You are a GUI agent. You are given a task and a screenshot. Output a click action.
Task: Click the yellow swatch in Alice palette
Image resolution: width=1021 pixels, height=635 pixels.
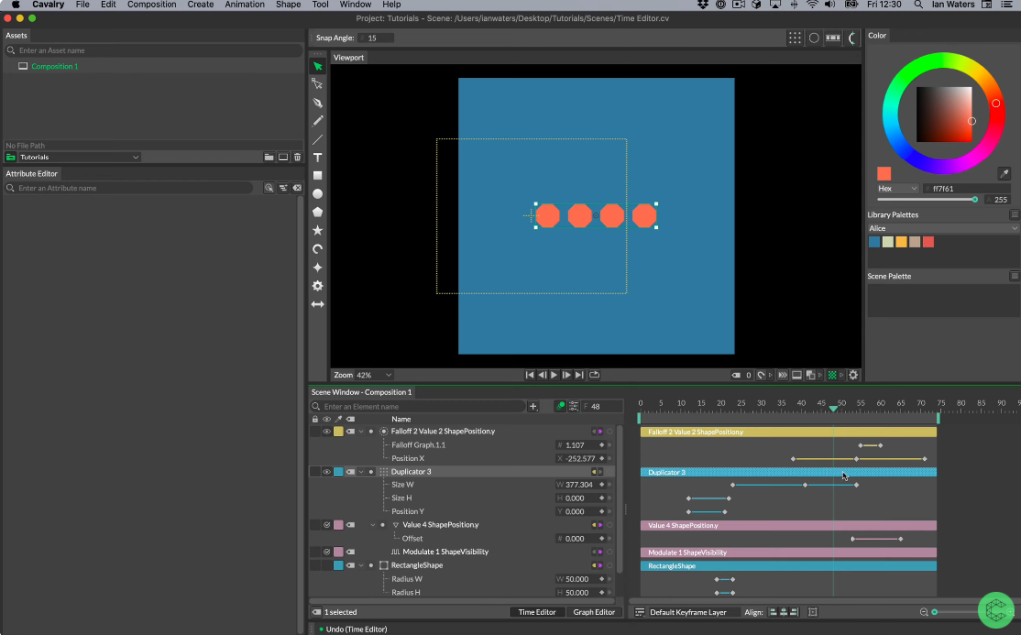tap(901, 242)
